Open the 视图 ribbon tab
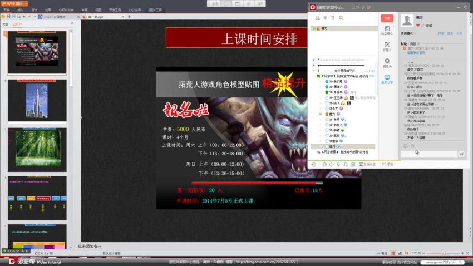Screen dimensions: 473x266 pyautogui.click(x=98, y=10)
